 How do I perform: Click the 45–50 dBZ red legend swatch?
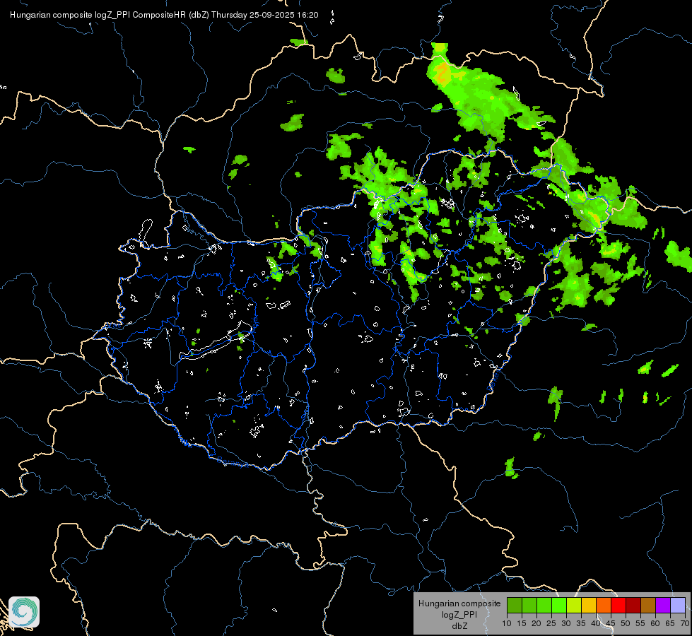click(618, 605)
